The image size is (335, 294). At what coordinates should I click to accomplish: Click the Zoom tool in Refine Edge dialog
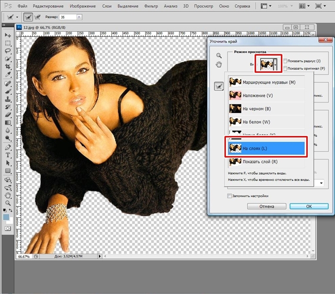(x=219, y=56)
